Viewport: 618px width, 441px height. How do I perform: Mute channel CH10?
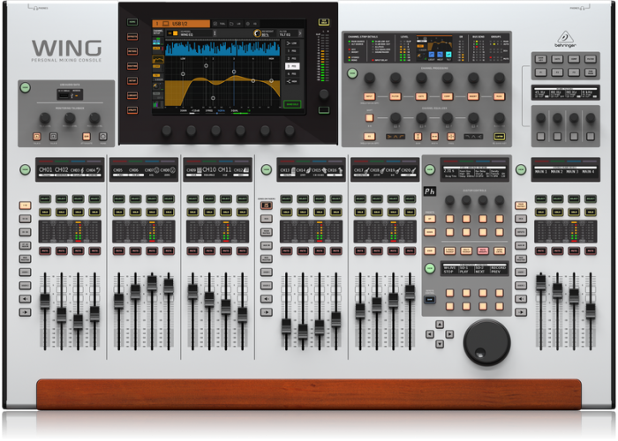[x=209, y=250]
